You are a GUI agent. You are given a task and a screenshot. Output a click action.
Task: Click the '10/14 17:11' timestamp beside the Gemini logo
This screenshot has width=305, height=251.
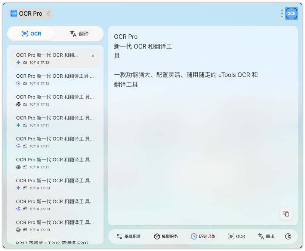(39, 125)
